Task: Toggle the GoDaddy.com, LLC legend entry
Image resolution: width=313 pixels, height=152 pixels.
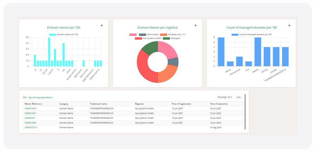Action: pyautogui.click(x=173, y=34)
